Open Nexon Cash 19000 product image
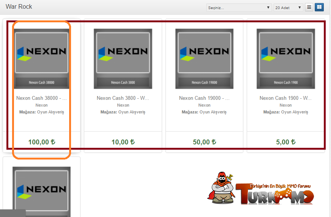This screenshot has height=217, width=331. (x=204, y=59)
